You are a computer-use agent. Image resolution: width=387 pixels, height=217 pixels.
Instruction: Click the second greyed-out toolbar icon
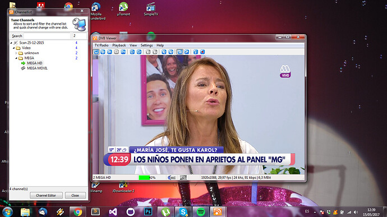(x=155, y=52)
